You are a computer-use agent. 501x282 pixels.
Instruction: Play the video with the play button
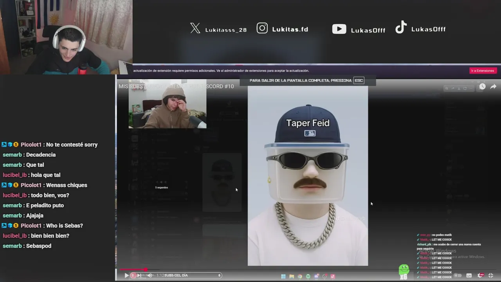[126, 275]
